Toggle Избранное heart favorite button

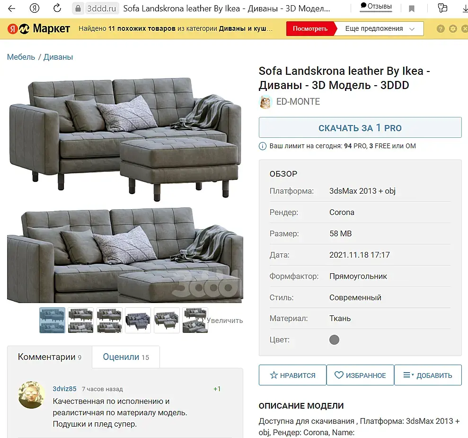coord(360,375)
